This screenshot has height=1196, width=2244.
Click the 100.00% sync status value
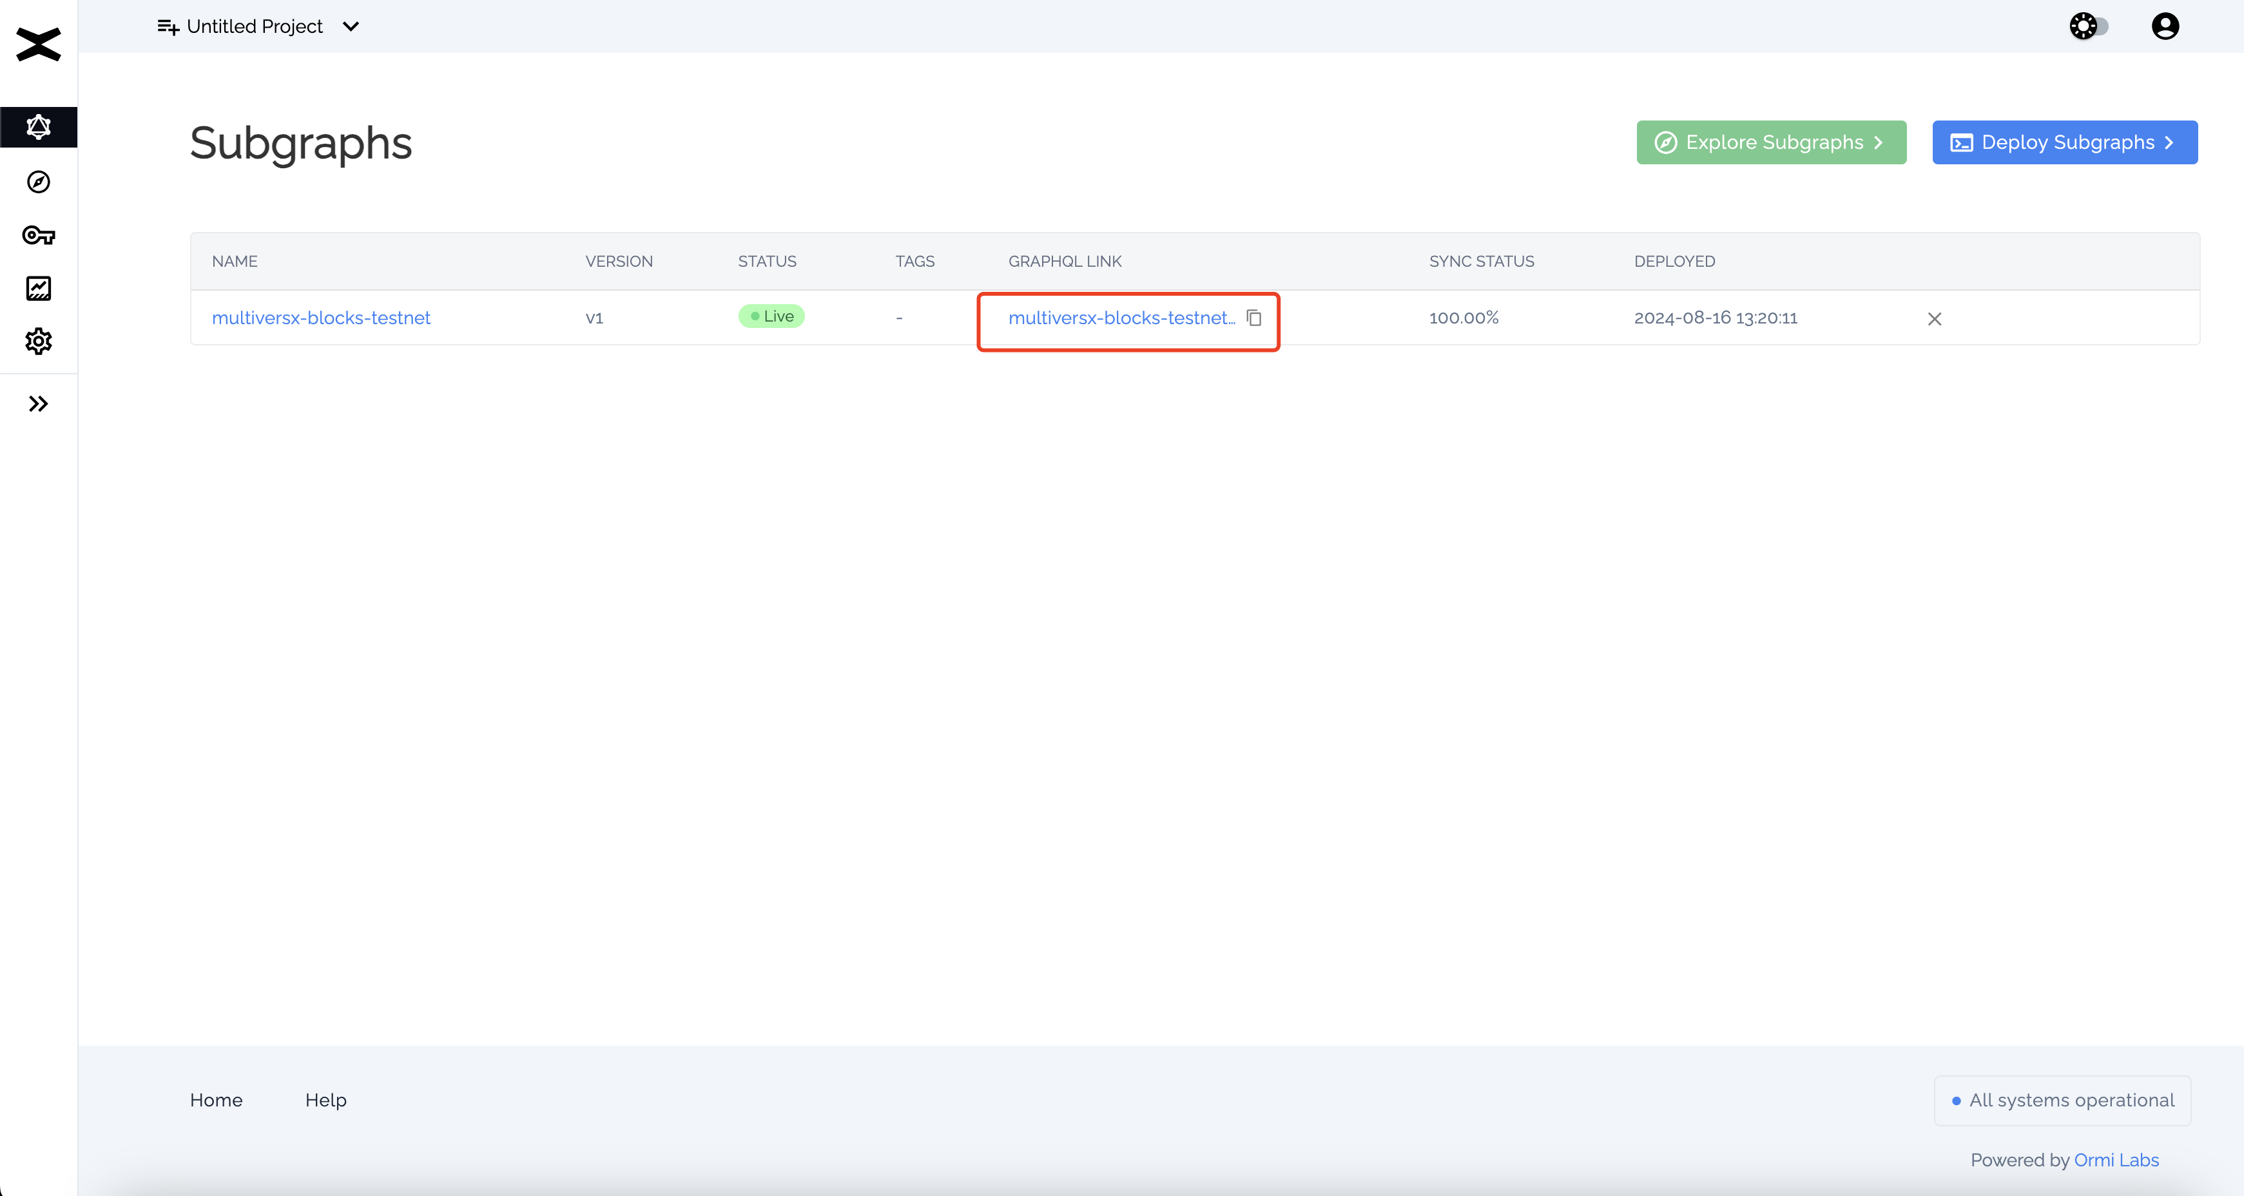click(x=1464, y=318)
